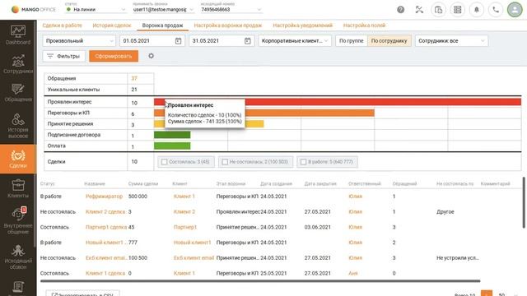
Task: Click the green Подписание договора bar
Action: [x=172, y=135]
